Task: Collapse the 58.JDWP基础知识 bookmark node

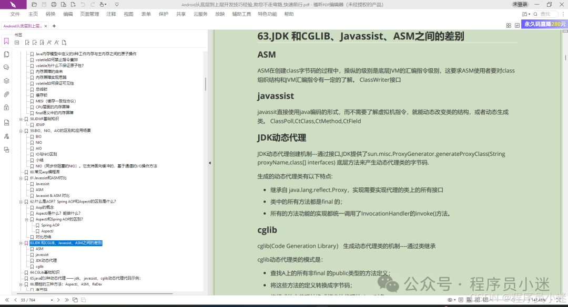Action: click(x=21, y=119)
